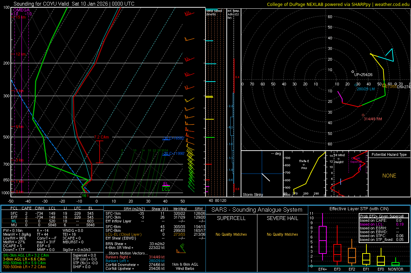Click the white line in the Storm Slinky panel
411x273 pixels.
266,177
